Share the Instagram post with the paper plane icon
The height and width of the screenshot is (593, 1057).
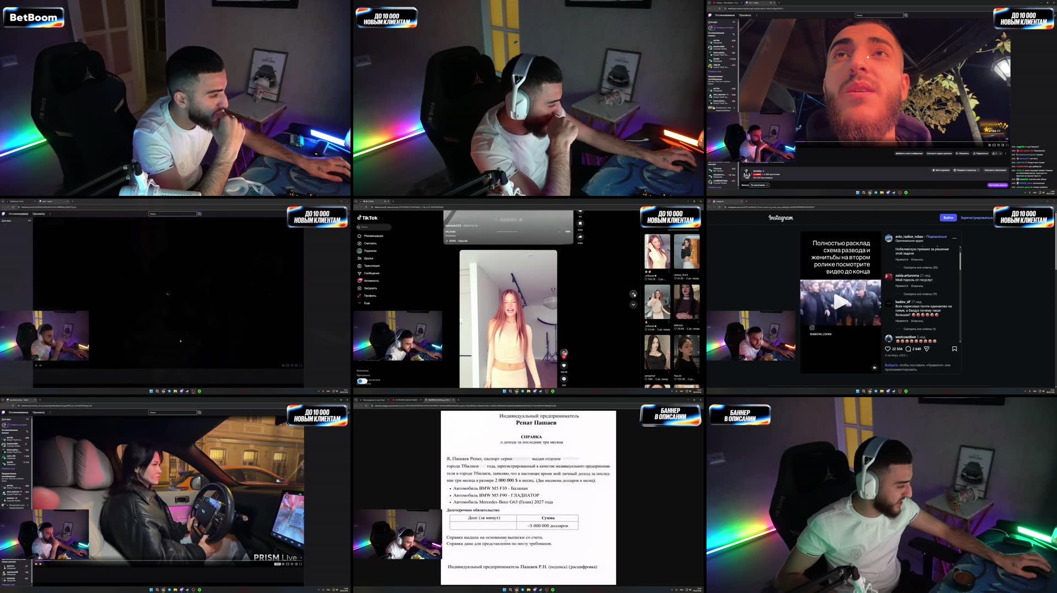coord(927,349)
